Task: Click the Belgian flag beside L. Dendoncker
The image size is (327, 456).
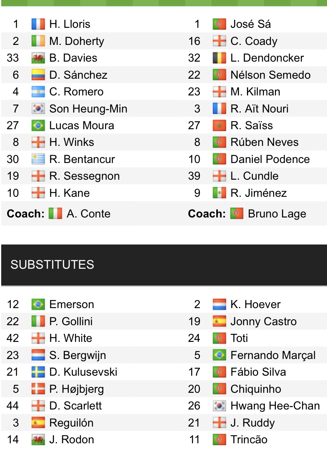Action: pyautogui.click(x=219, y=58)
